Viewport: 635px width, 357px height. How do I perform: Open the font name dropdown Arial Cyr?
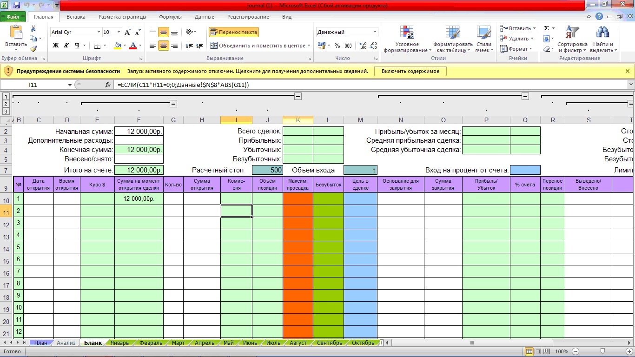click(x=99, y=32)
